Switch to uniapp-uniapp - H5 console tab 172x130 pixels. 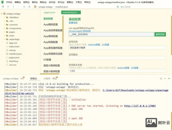(13, 79)
